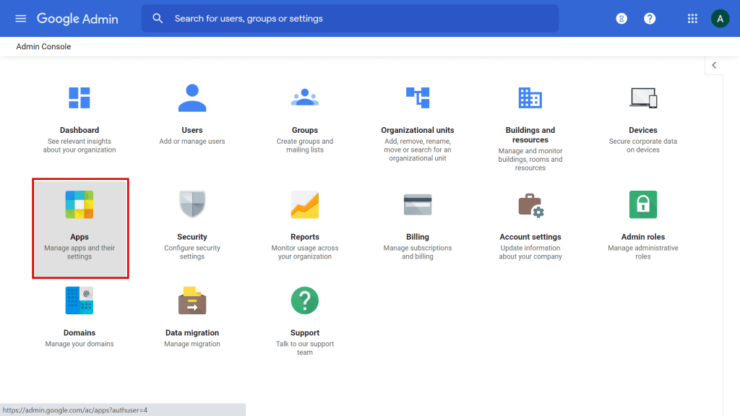740x416 pixels.
Task: Click 'Manage migration' description
Action: (x=192, y=344)
